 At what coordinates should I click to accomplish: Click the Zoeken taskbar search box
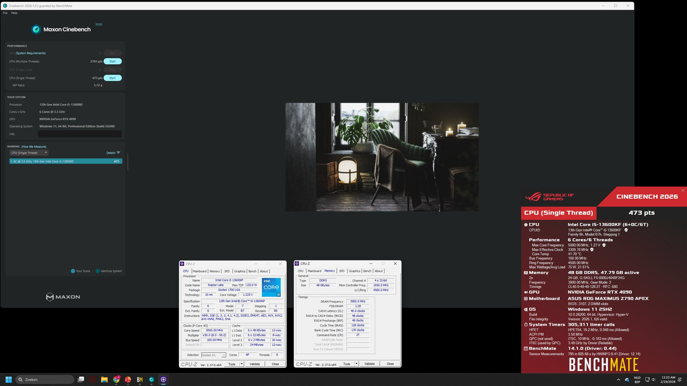pos(45,380)
